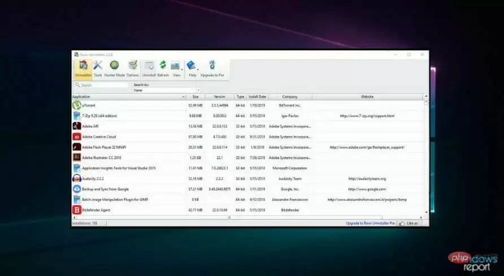This screenshot has width=504, height=276.
Task: Open the Uninstaller toolbar button
Action: tap(83, 69)
